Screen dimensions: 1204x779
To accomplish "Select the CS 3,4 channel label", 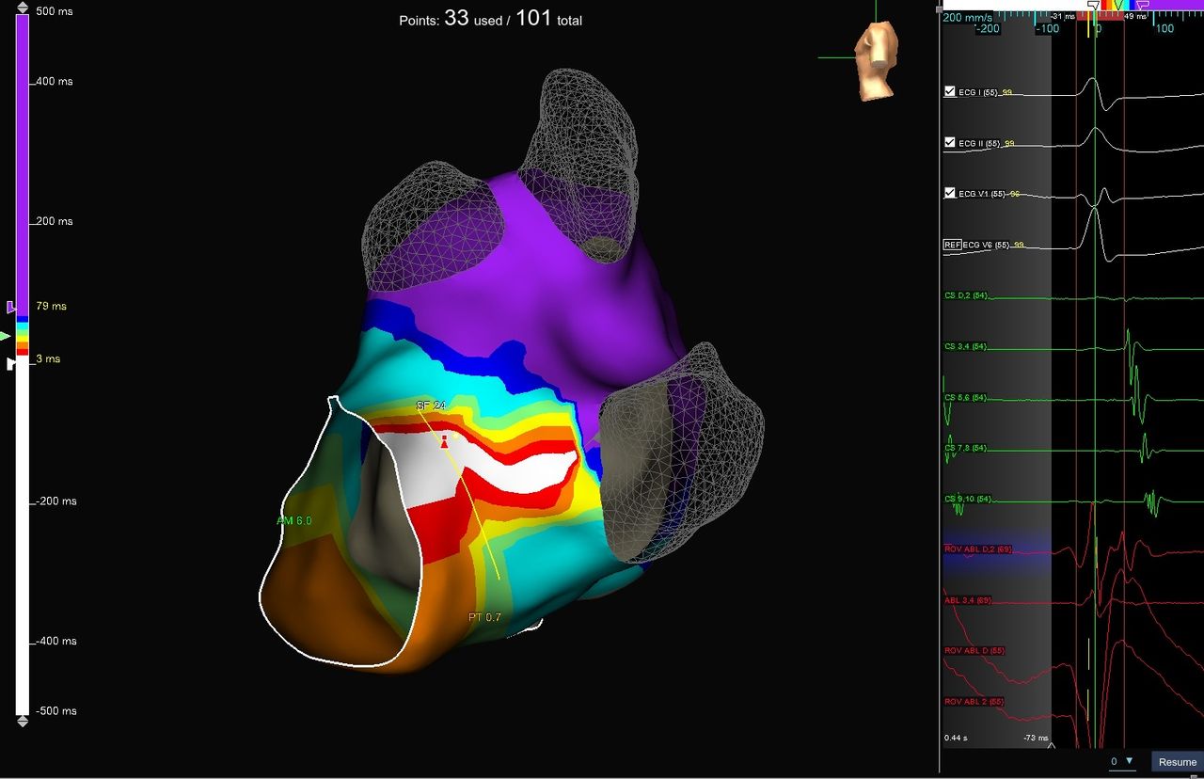I will 965,347.
